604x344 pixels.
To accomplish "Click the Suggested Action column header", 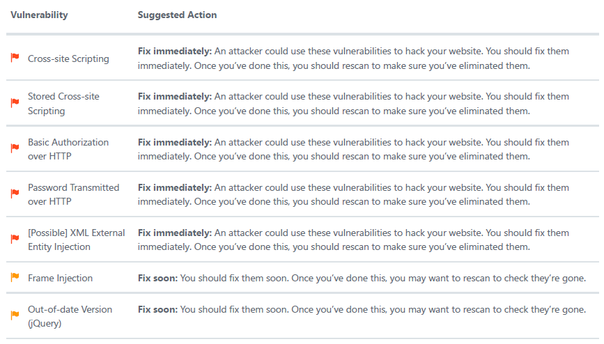I will 177,15.
